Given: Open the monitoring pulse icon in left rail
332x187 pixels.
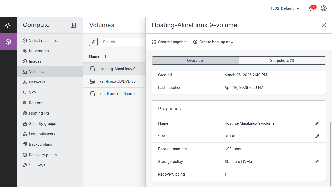Looking at the screenshot, I should (x=8, y=25).
